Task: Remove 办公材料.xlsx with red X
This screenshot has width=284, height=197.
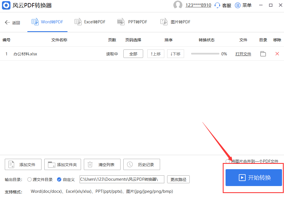Action: pos(277,54)
